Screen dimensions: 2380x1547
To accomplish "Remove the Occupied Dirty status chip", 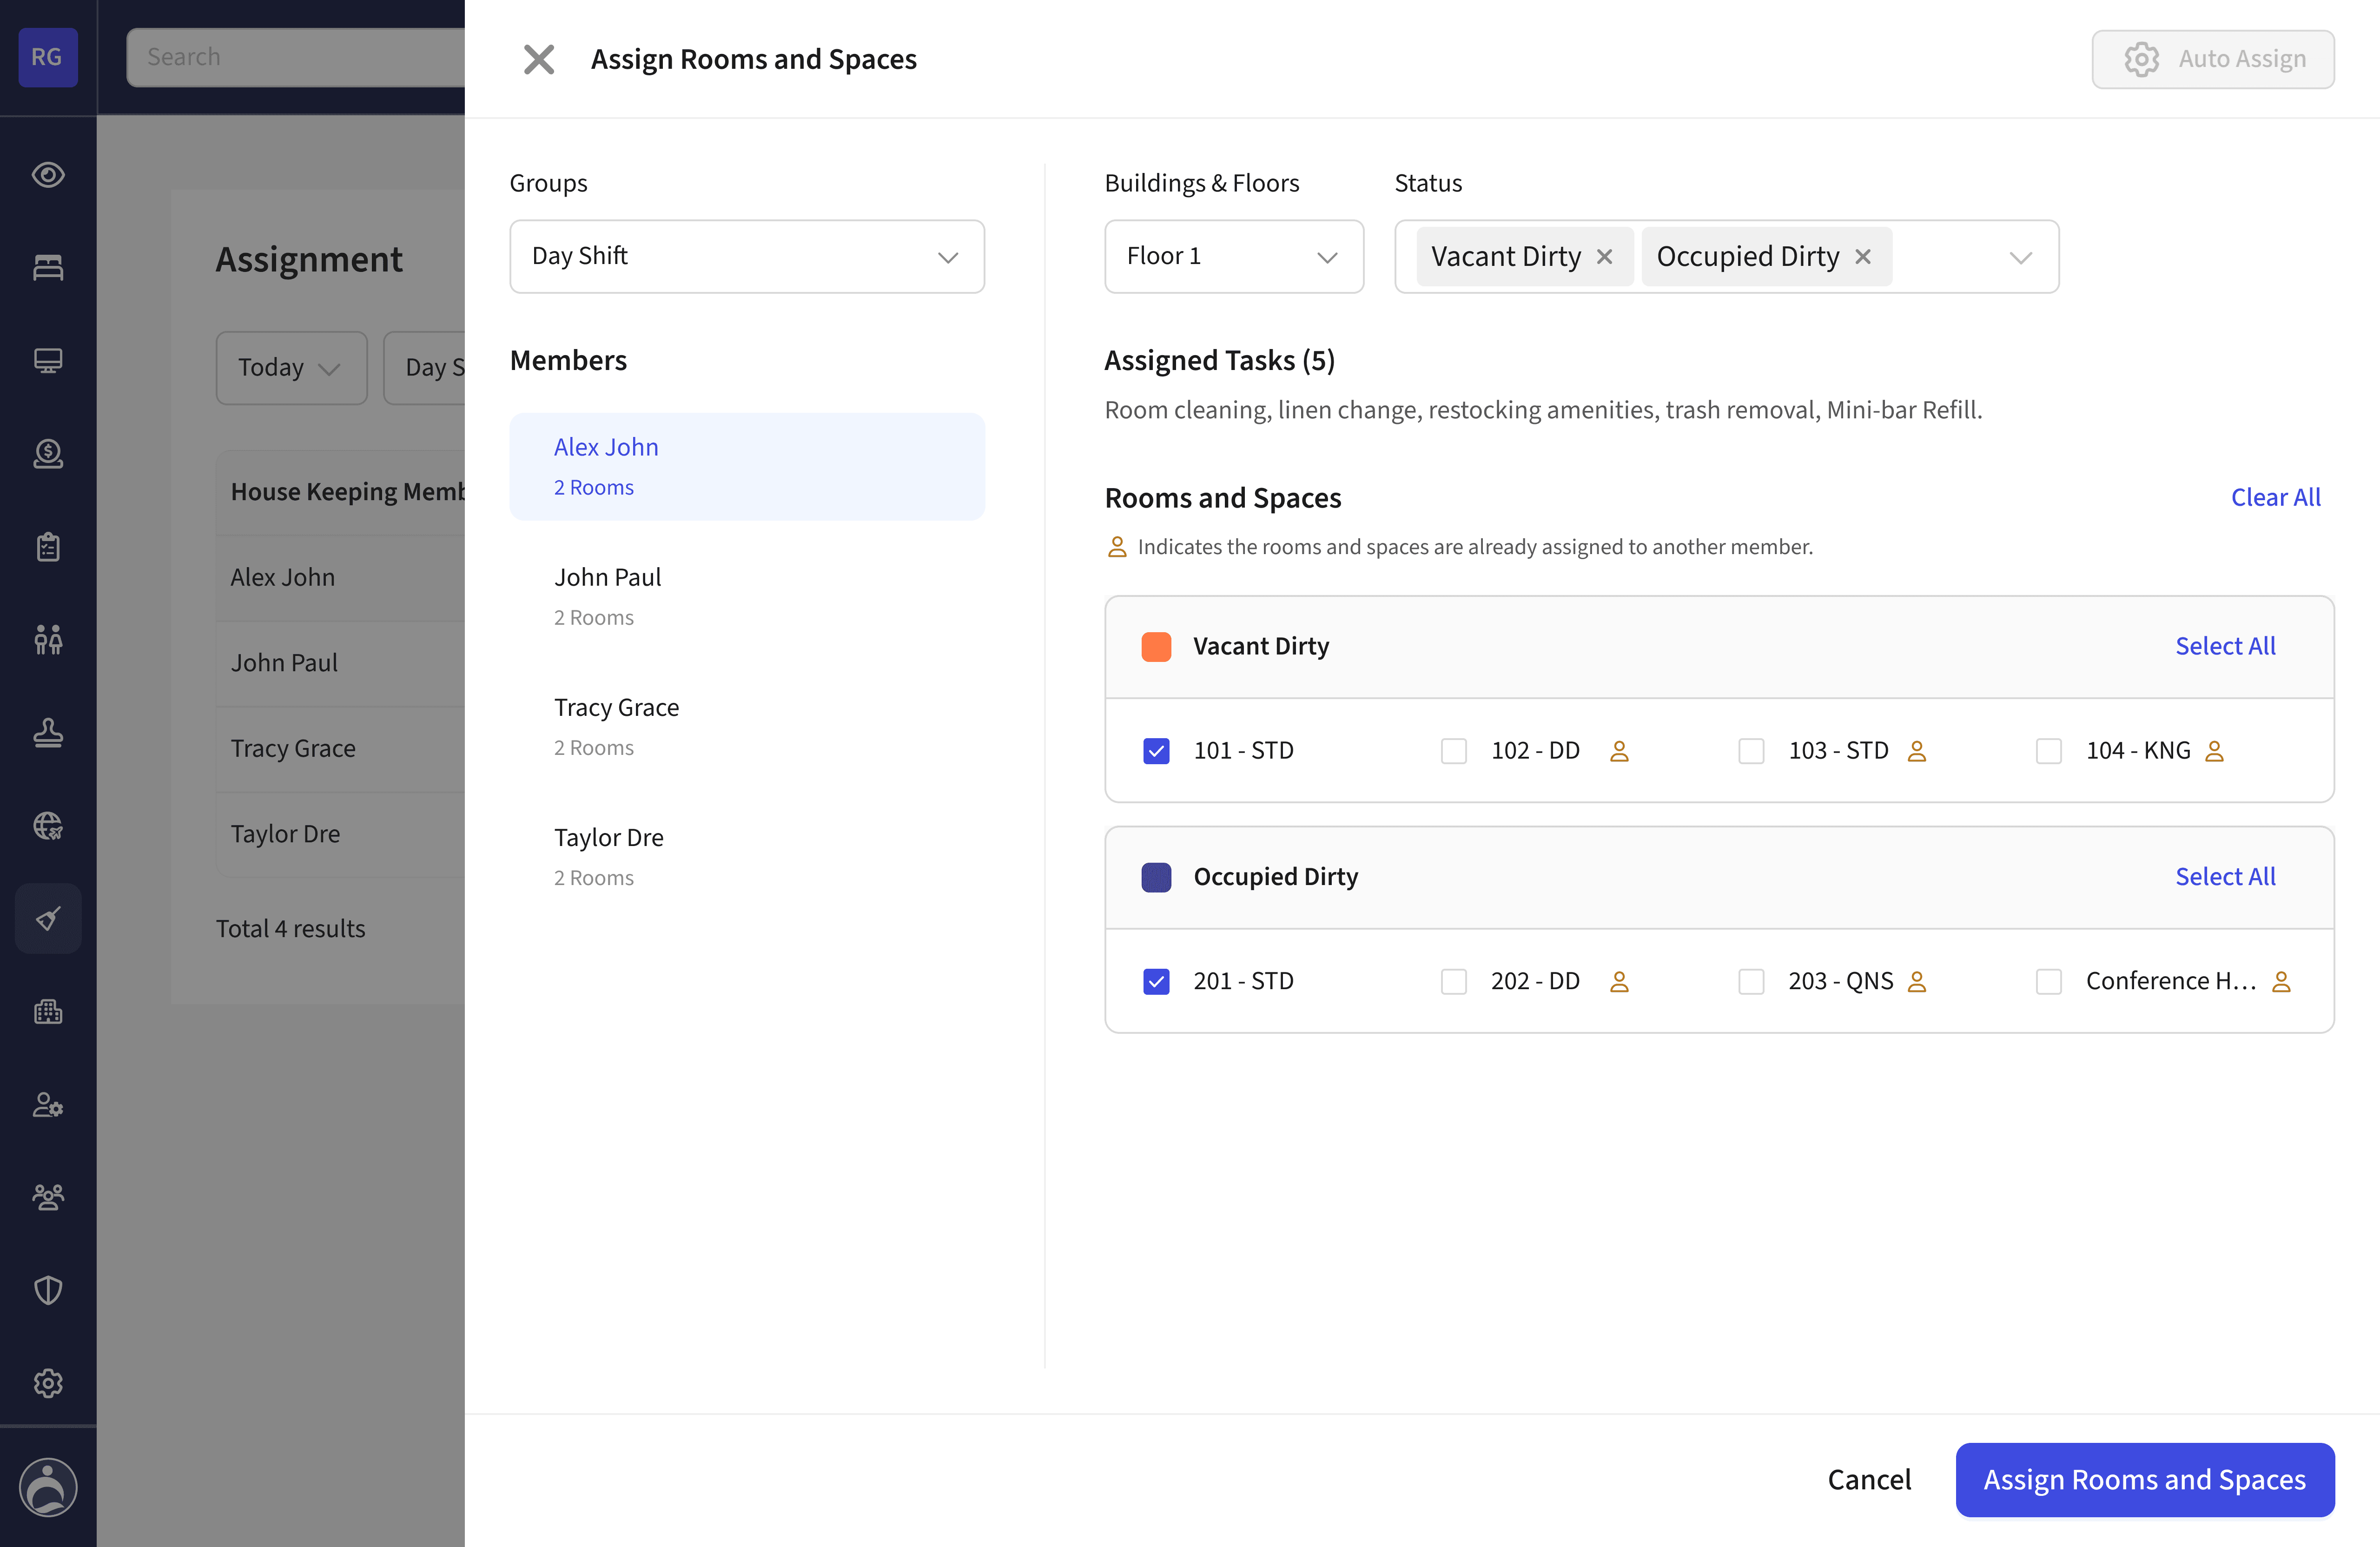I will [1862, 257].
